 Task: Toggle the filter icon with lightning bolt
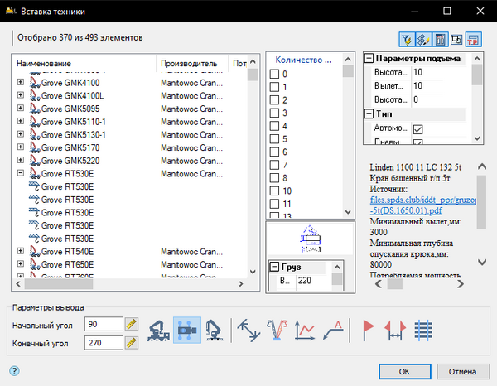tap(407, 40)
